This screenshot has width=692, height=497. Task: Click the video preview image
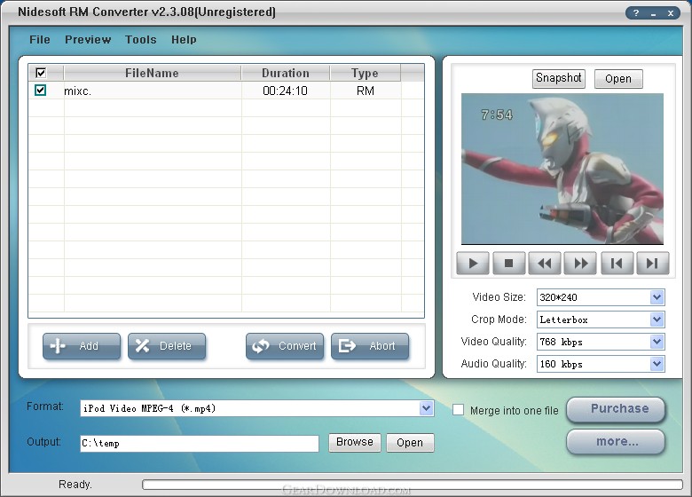[x=562, y=169]
